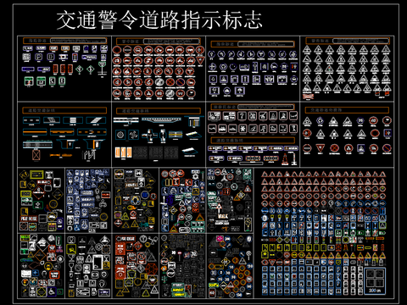Select the large blue framed 200 m sign

(x=375, y=281)
